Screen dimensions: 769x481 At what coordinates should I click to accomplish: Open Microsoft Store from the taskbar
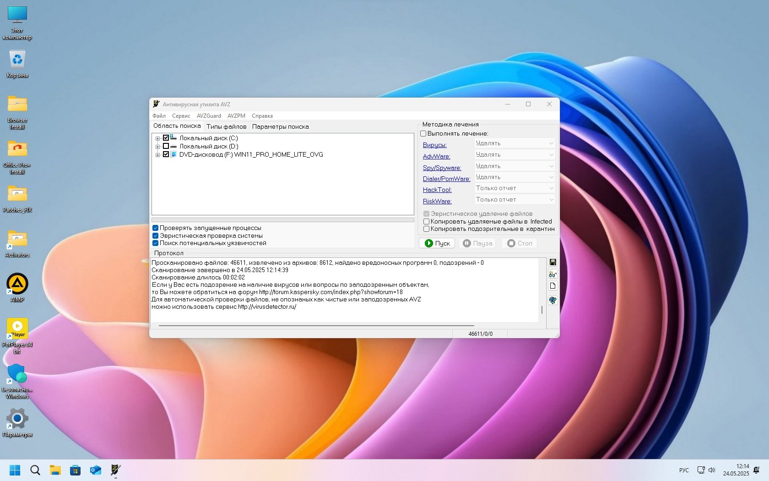click(75, 470)
